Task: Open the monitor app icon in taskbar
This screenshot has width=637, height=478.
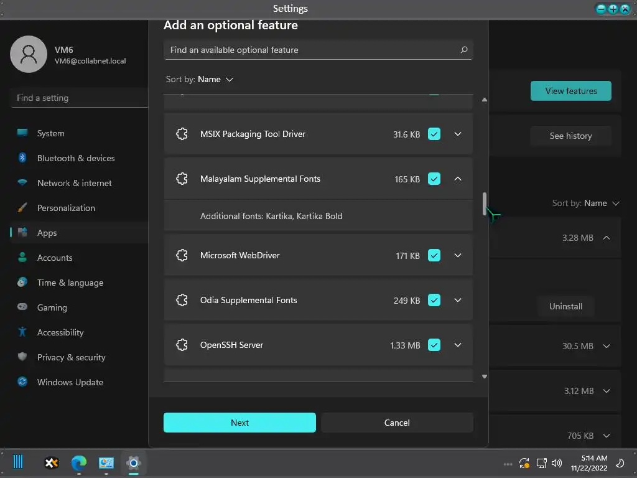Action: (x=106, y=462)
